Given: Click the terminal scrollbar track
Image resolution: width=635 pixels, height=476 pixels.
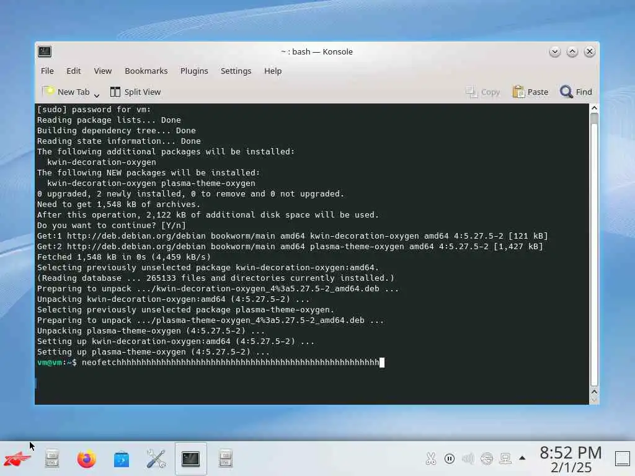Looking at the screenshot, I should pos(594,249).
